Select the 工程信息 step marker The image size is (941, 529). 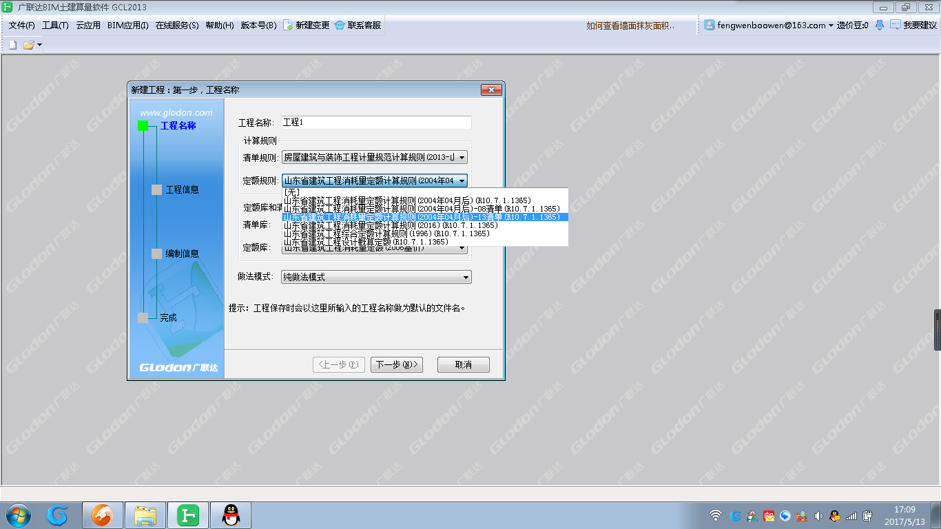click(156, 189)
